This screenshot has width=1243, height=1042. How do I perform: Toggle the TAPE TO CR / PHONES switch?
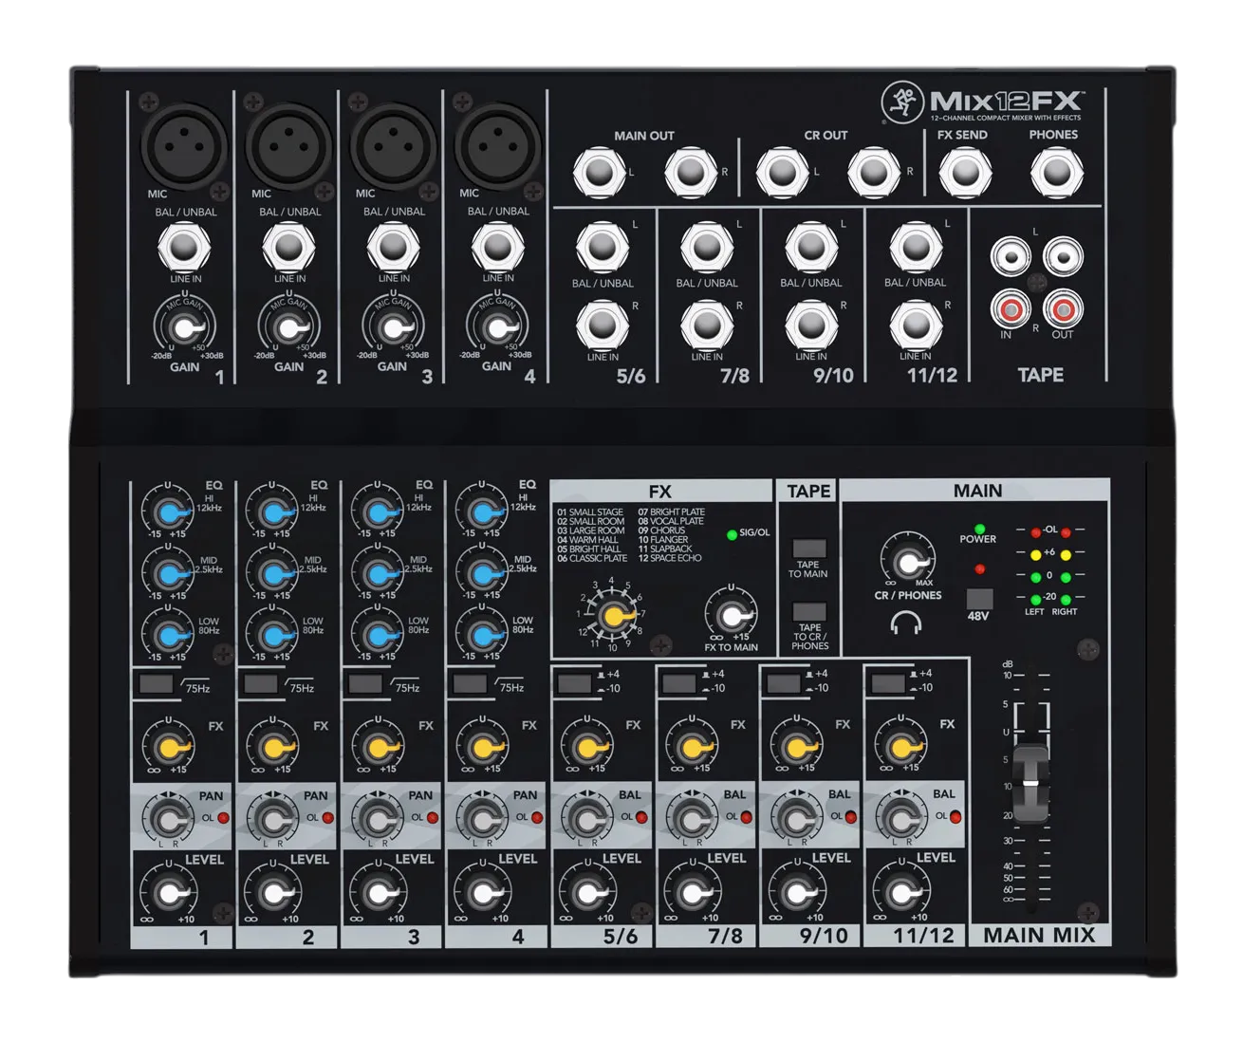pyautogui.click(x=808, y=612)
